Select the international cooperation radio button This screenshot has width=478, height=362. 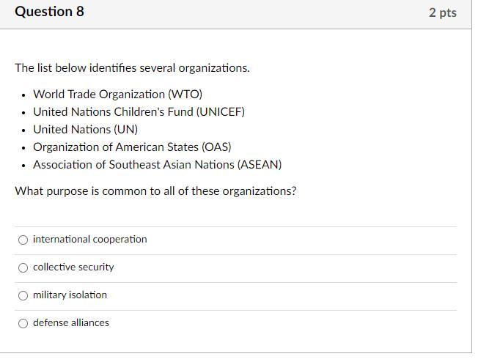pos(23,240)
